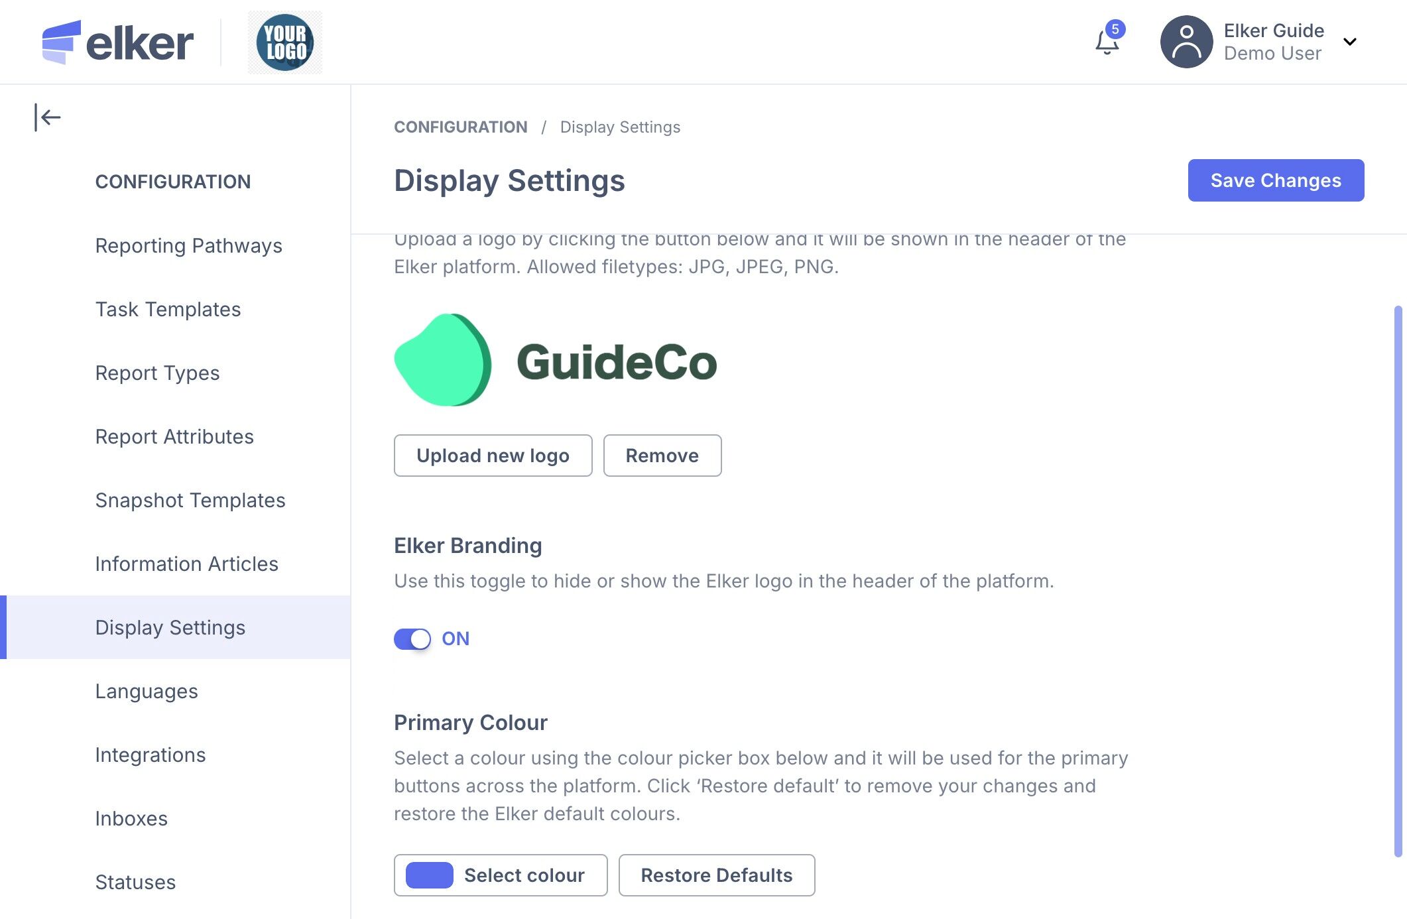Open notifications bell icon
Screen dimensions: 1407x919
1107,42
